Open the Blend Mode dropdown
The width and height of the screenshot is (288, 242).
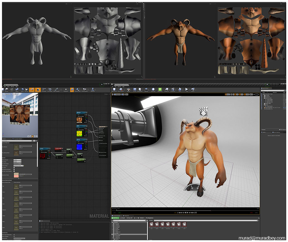coord(18,162)
